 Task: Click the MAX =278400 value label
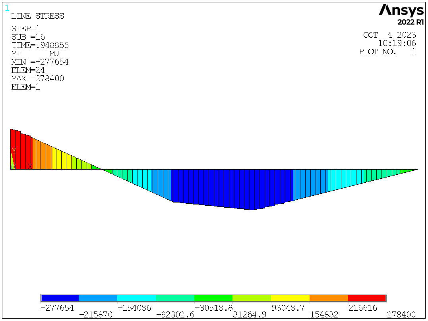click(x=37, y=78)
